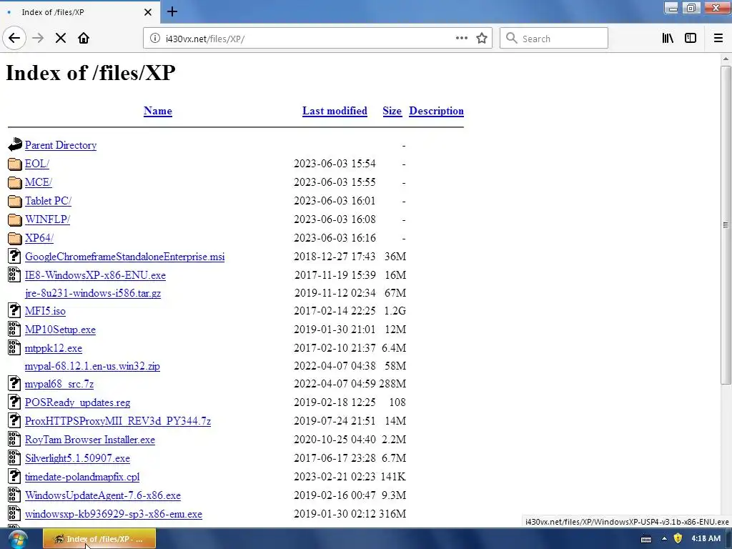Show site information icon in address bar
This screenshot has width=732, height=549.
154,39
